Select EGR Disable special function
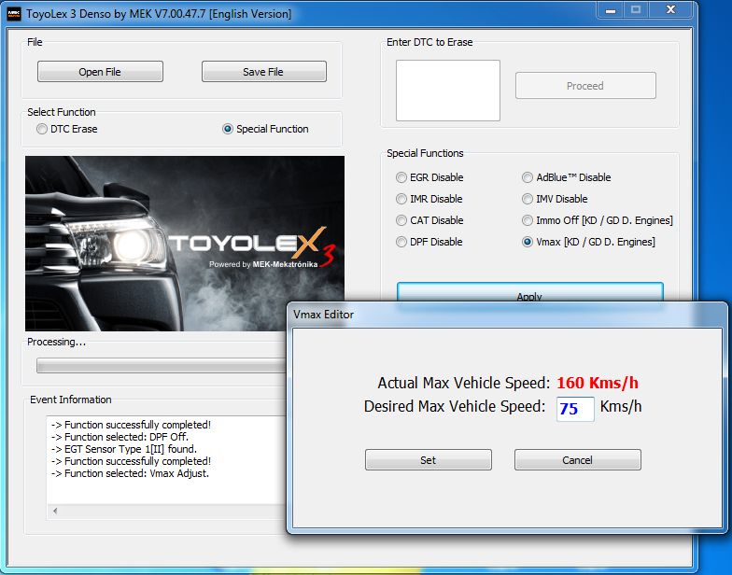 point(401,177)
